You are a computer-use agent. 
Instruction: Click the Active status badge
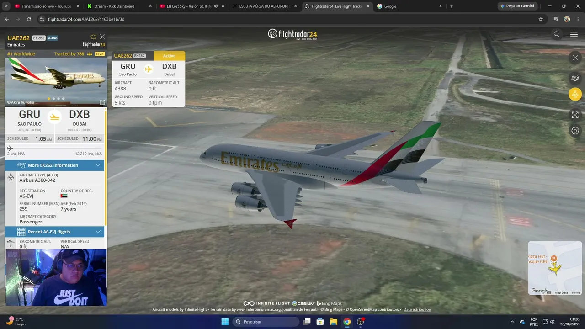[169, 56]
